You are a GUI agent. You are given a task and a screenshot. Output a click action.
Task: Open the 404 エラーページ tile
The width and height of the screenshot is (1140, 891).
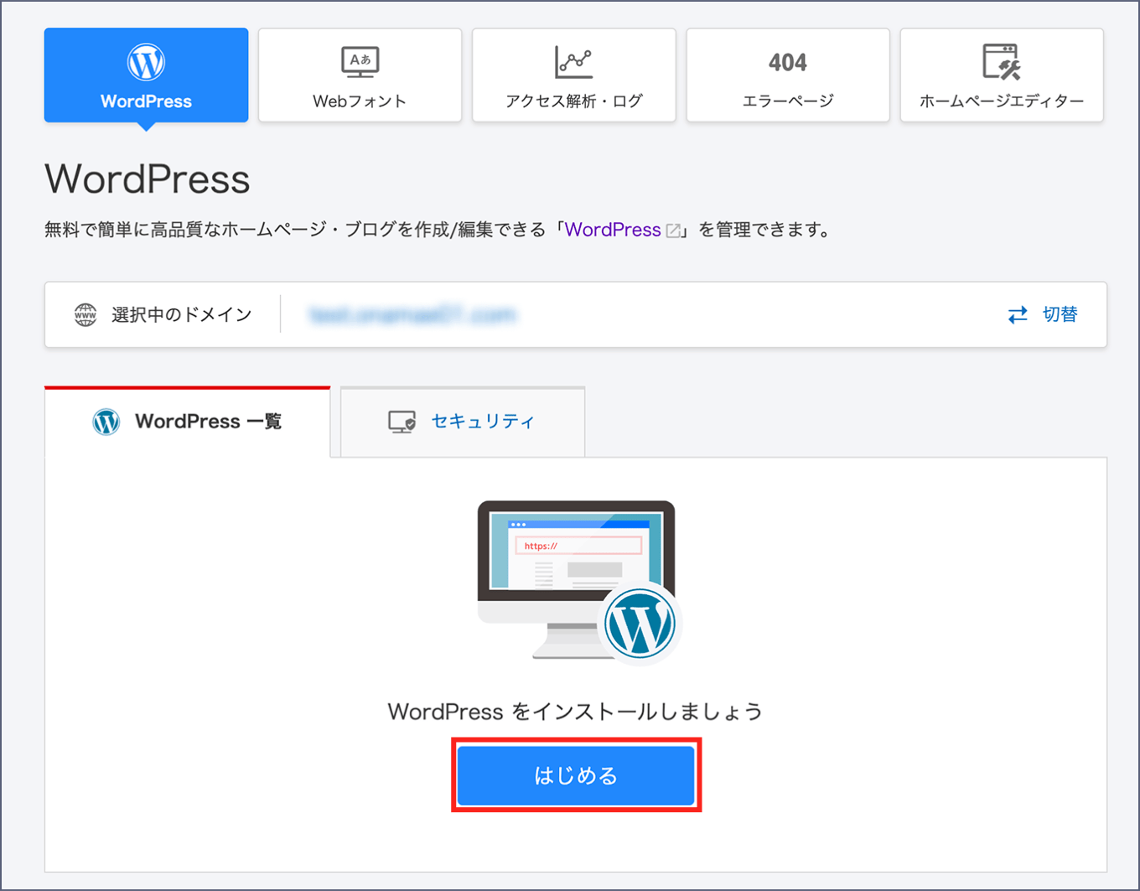[x=788, y=75]
